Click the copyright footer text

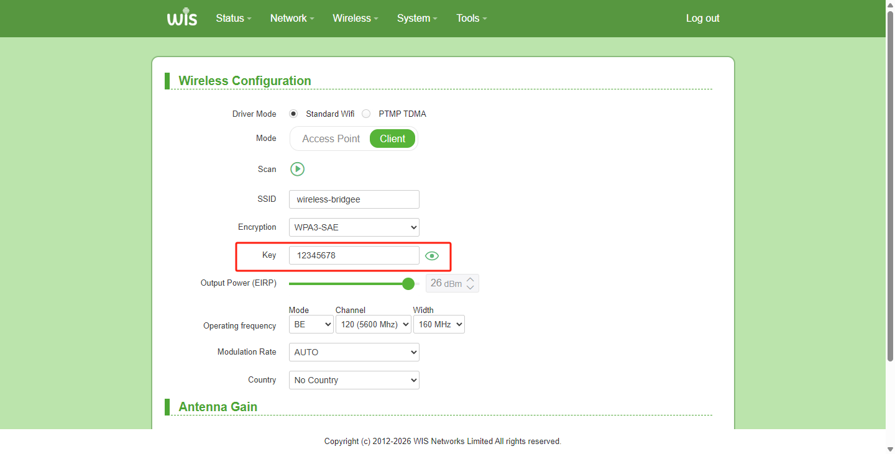(443, 442)
